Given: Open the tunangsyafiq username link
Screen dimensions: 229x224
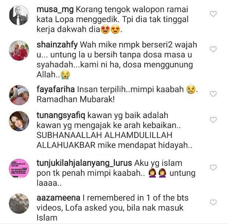Looking at the screenshot, I should click(x=61, y=116).
